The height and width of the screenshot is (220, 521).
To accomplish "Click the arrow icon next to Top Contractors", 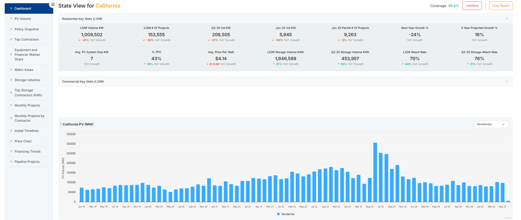I will pyautogui.click(x=11, y=39).
